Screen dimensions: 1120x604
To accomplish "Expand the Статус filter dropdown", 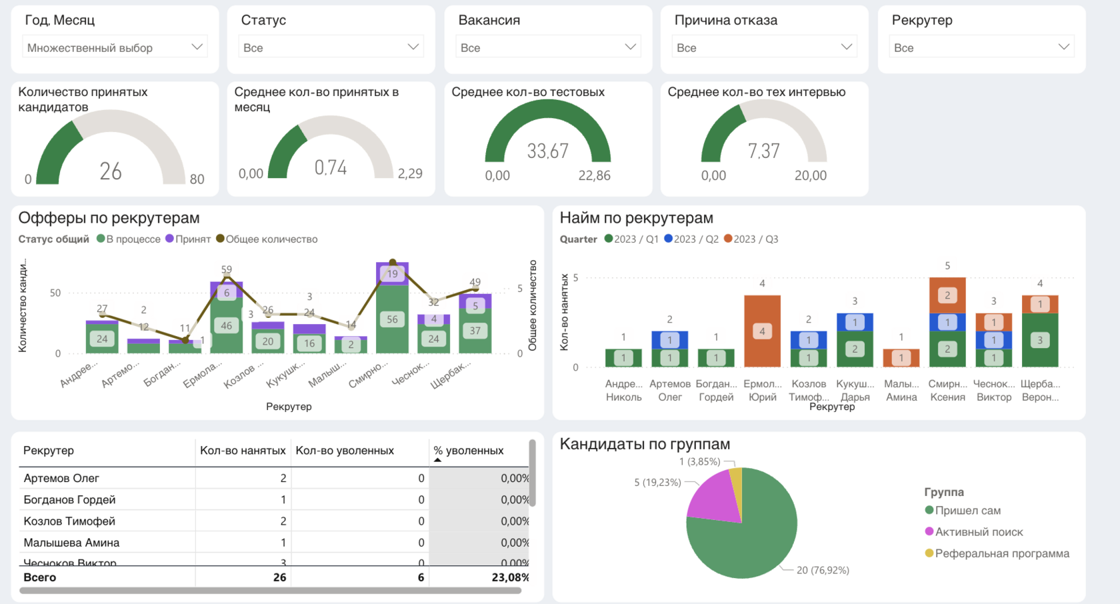I will [331, 47].
